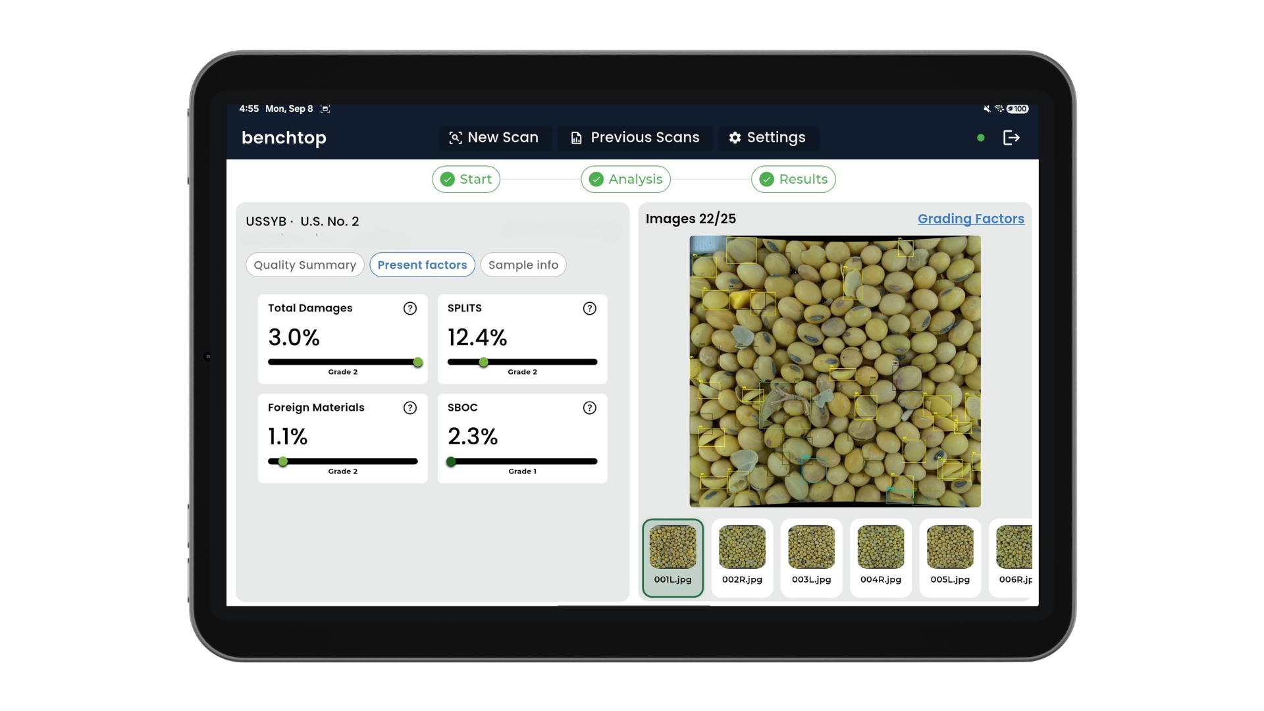
Task: Select the Sample info tab
Action: (523, 265)
